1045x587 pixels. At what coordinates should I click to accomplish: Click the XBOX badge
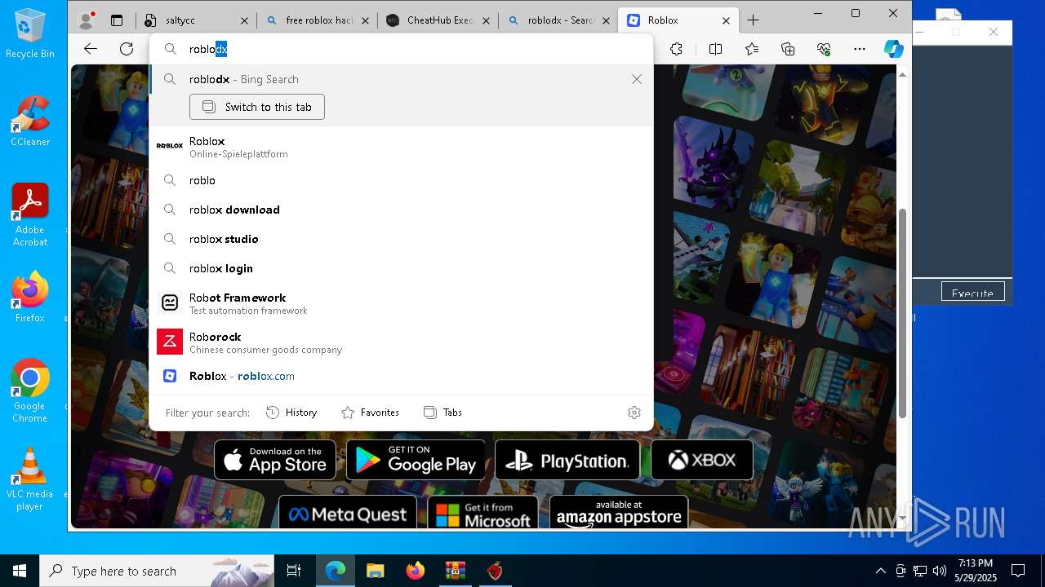tap(702, 460)
